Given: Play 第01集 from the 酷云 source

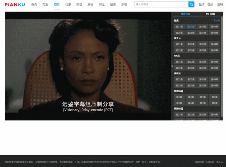Looking at the screenshot, I should (179, 27).
